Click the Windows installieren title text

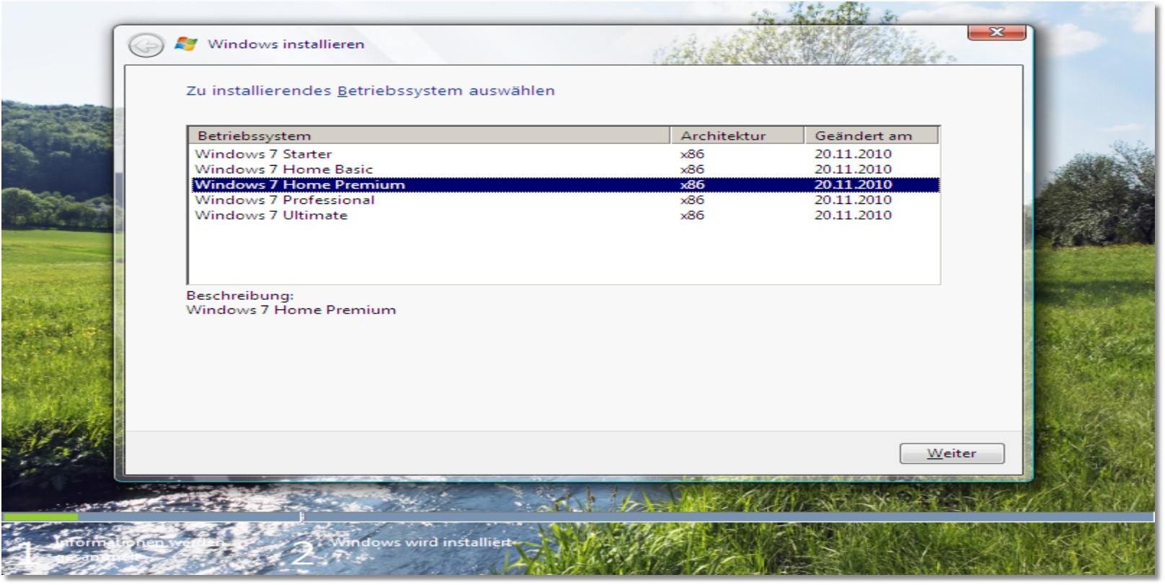[286, 44]
